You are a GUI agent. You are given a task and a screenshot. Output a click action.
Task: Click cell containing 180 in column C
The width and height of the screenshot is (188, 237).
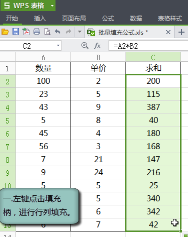(x=153, y=134)
